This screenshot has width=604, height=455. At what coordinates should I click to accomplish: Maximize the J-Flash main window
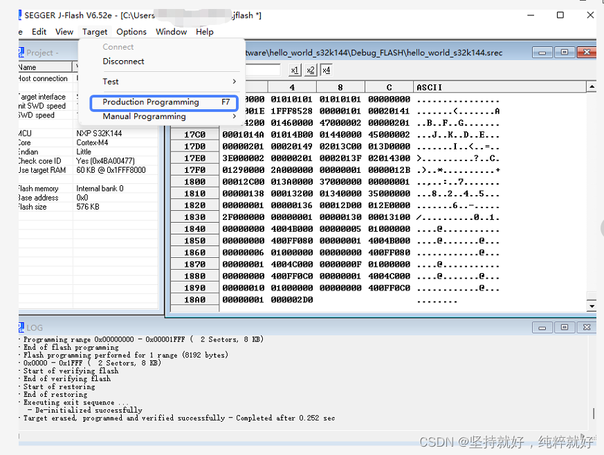(560, 15)
